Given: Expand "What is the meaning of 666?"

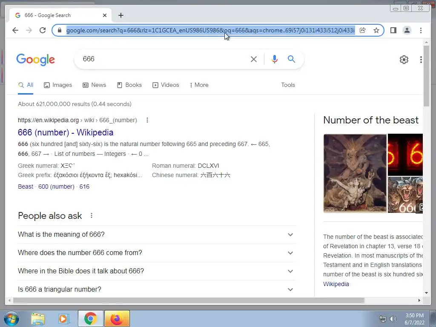Looking at the screenshot, I should [157, 235].
